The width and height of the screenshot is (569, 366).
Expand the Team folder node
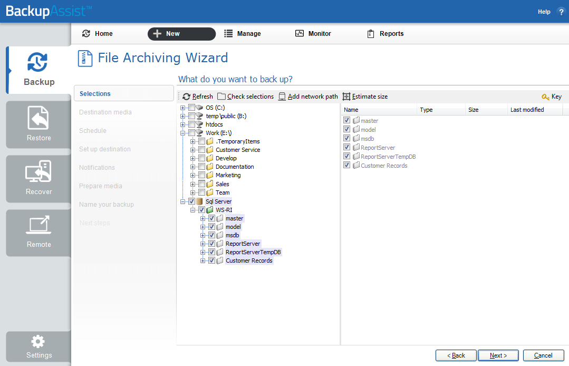coord(192,192)
